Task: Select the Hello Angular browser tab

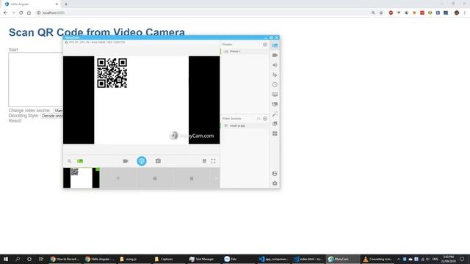Action: coord(32,4)
